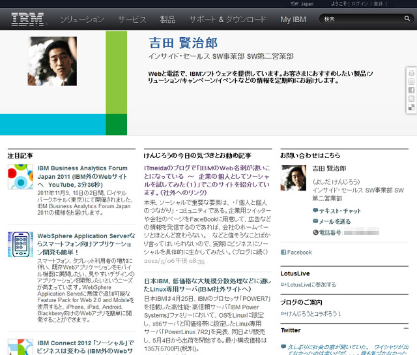The height and width of the screenshot is (355, 417).
Task: Click the Business Analytics Forum article thumbnail
Action: [x=20, y=177]
